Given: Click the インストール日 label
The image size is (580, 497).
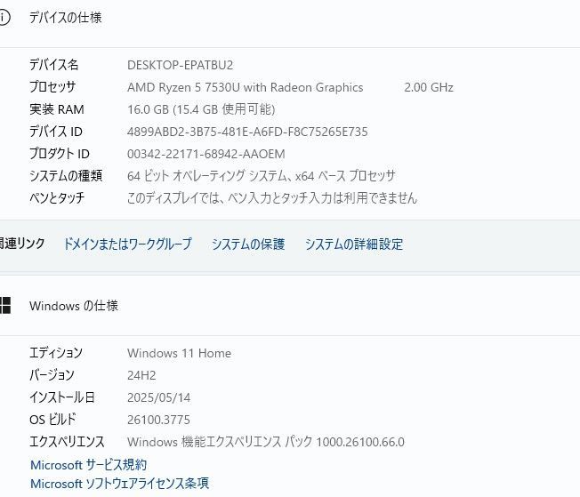Looking at the screenshot, I should (x=62, y=397).
